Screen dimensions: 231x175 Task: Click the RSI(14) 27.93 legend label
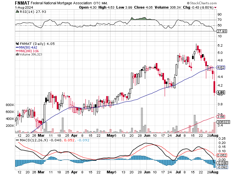pos(33,12)
